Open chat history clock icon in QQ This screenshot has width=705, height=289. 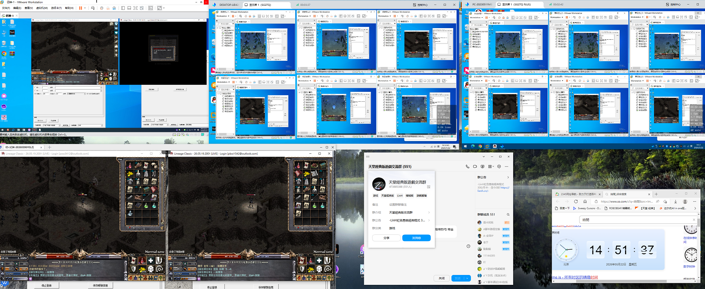pyautogui.click(x=468, y=246)
